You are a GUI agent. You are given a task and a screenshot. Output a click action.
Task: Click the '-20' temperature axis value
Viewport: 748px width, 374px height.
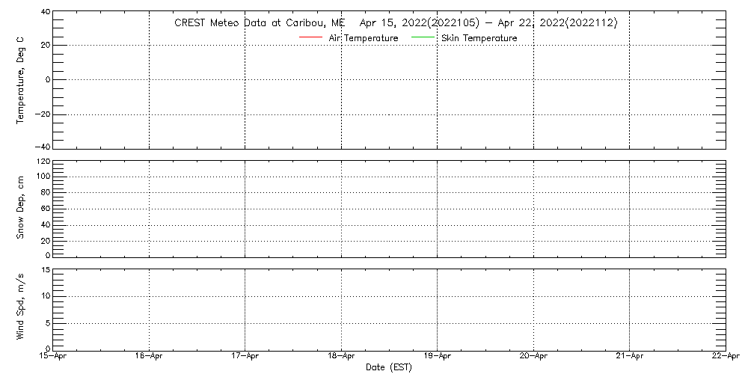tap(43, 114)
